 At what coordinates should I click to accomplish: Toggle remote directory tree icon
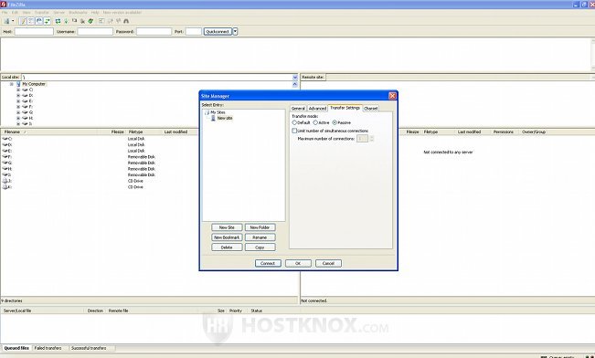pos(39,21)
